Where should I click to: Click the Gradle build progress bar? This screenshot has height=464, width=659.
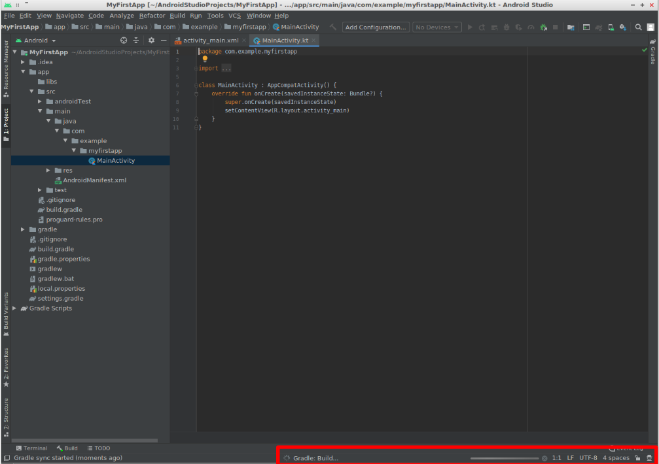click(x=505, y=459)
